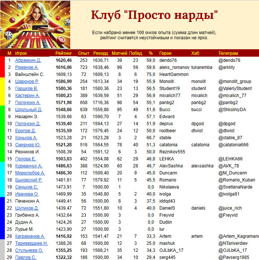
Task: Open player link Полочкин Д.
Action: click(x=28, y=124)
